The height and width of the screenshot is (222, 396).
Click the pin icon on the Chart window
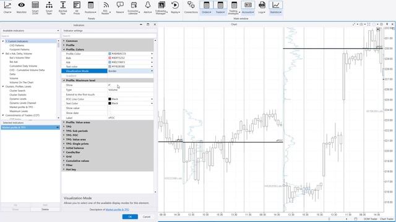point(387,25)
